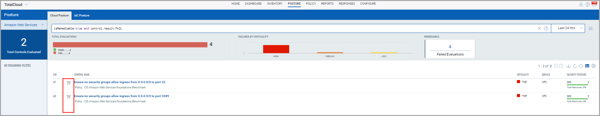Toggle the chart view icon

[587, 66]
